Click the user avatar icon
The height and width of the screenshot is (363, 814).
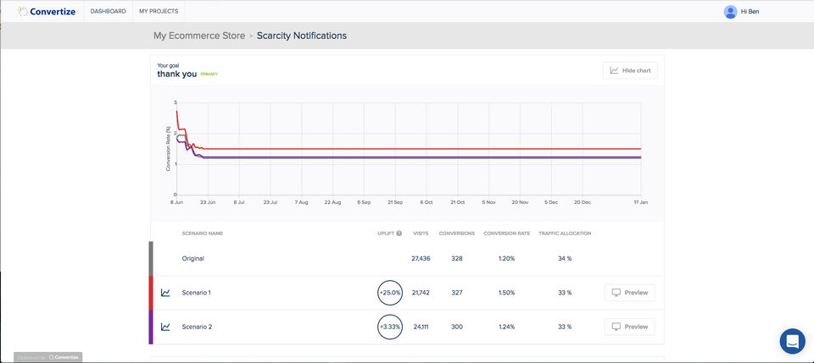[730, 11]
